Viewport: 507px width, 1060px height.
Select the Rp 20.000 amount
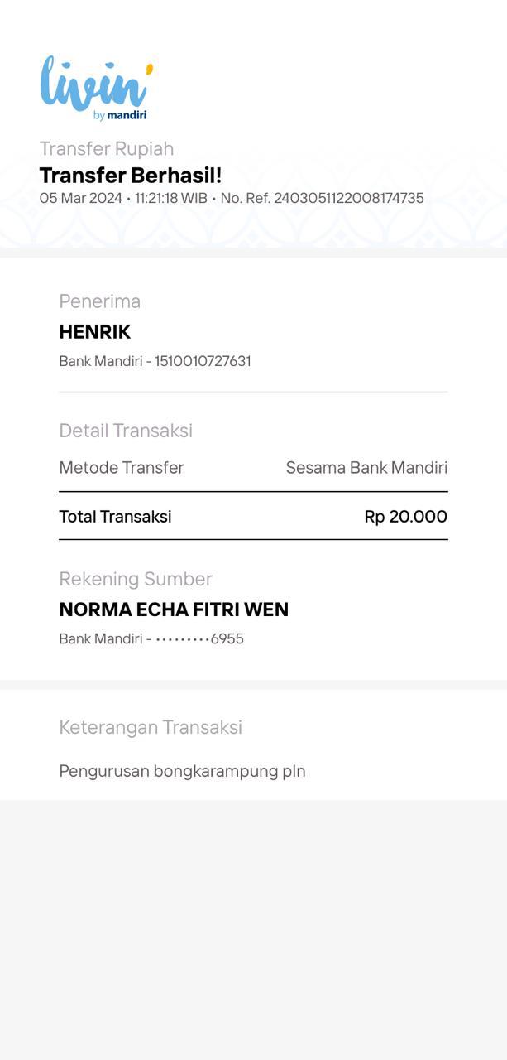pyautogui.click(x=406, y=517)
